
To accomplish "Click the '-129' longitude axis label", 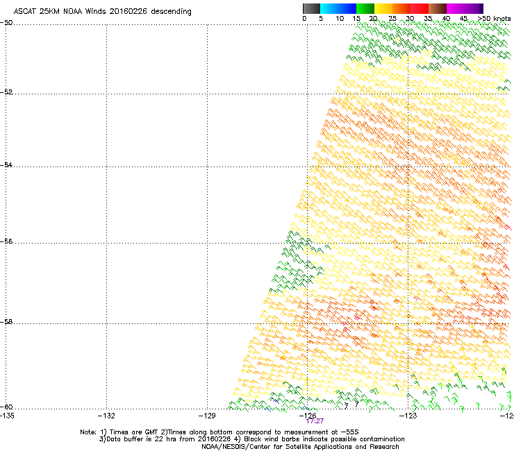I will point(207,416).
